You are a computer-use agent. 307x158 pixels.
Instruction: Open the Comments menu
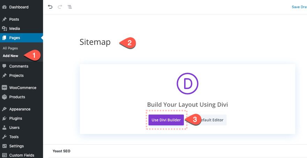click(x=19, y=66)
